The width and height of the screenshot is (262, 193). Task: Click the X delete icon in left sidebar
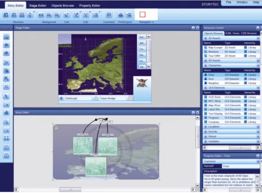coord(6,87)
